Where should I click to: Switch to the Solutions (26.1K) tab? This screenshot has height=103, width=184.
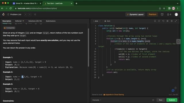35,21
